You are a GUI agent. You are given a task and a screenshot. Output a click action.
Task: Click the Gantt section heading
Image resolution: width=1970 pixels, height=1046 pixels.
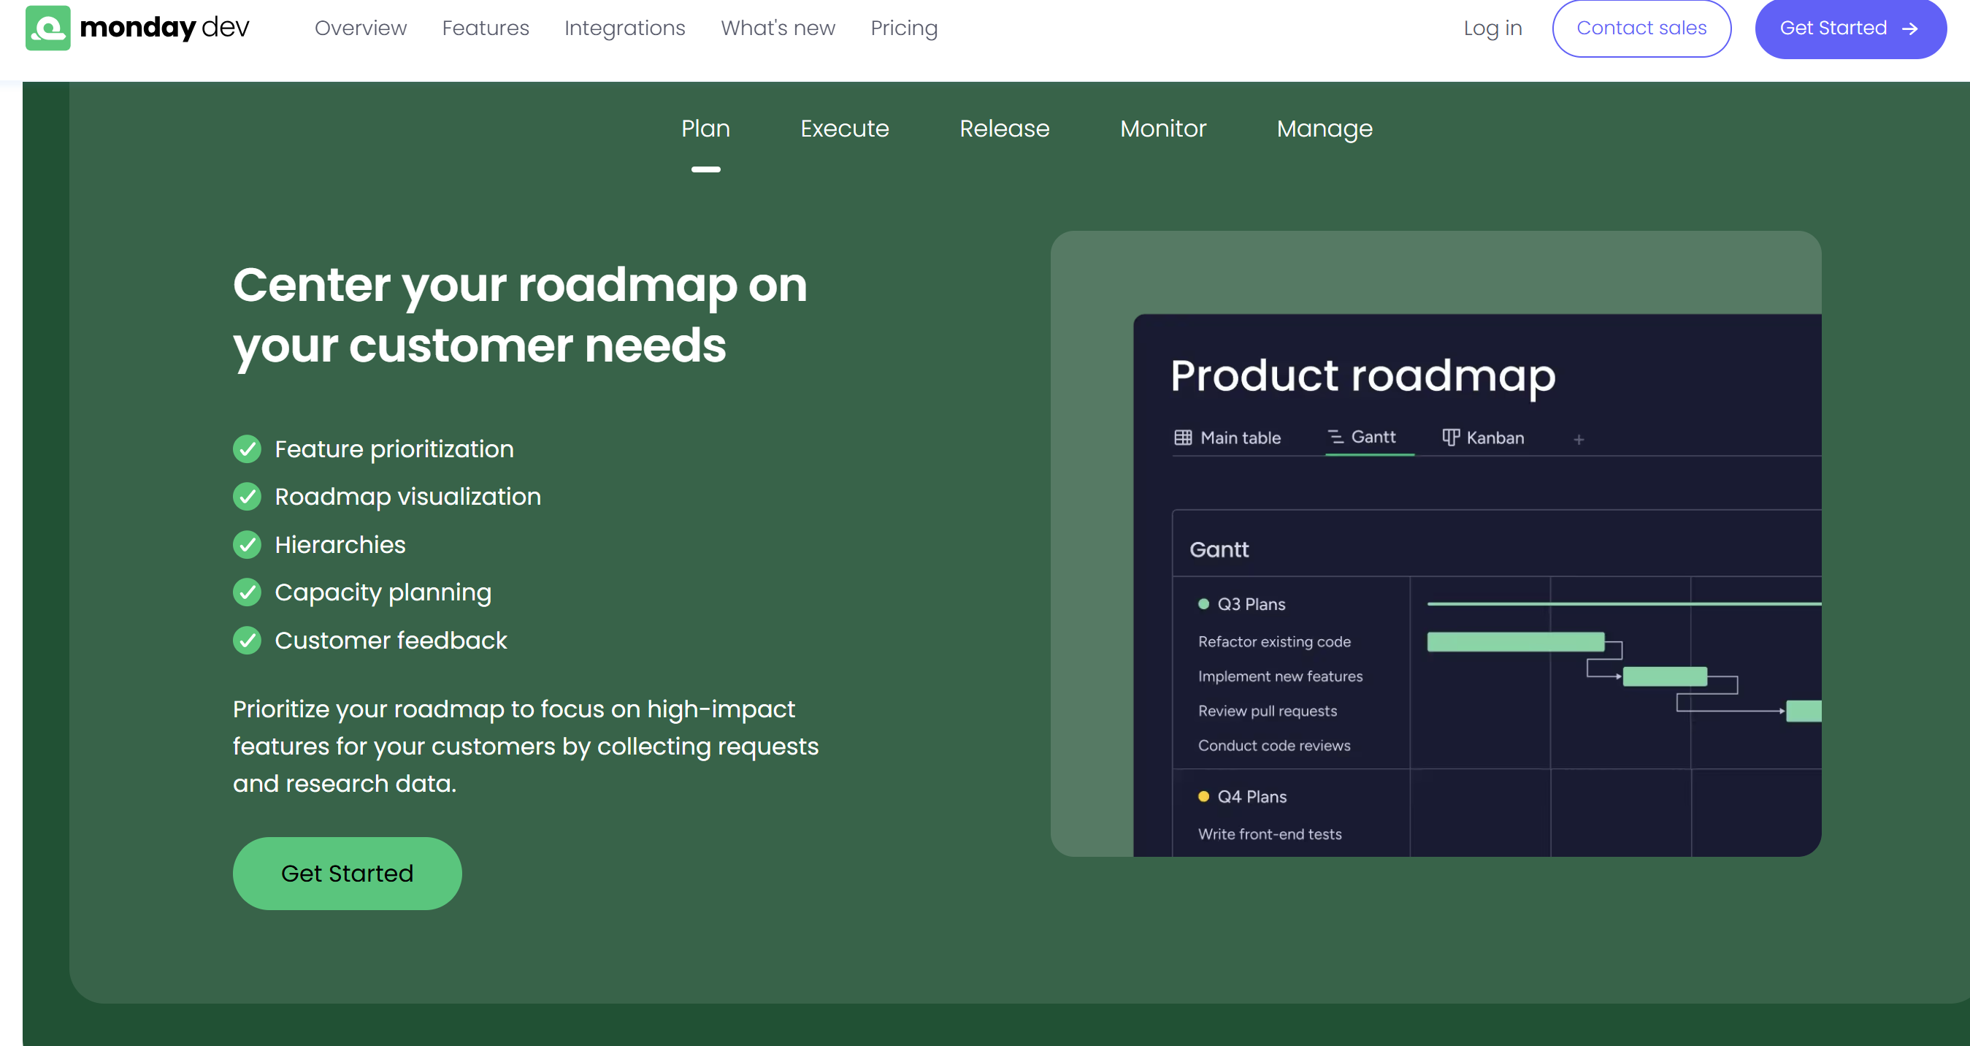[1219, 549]
